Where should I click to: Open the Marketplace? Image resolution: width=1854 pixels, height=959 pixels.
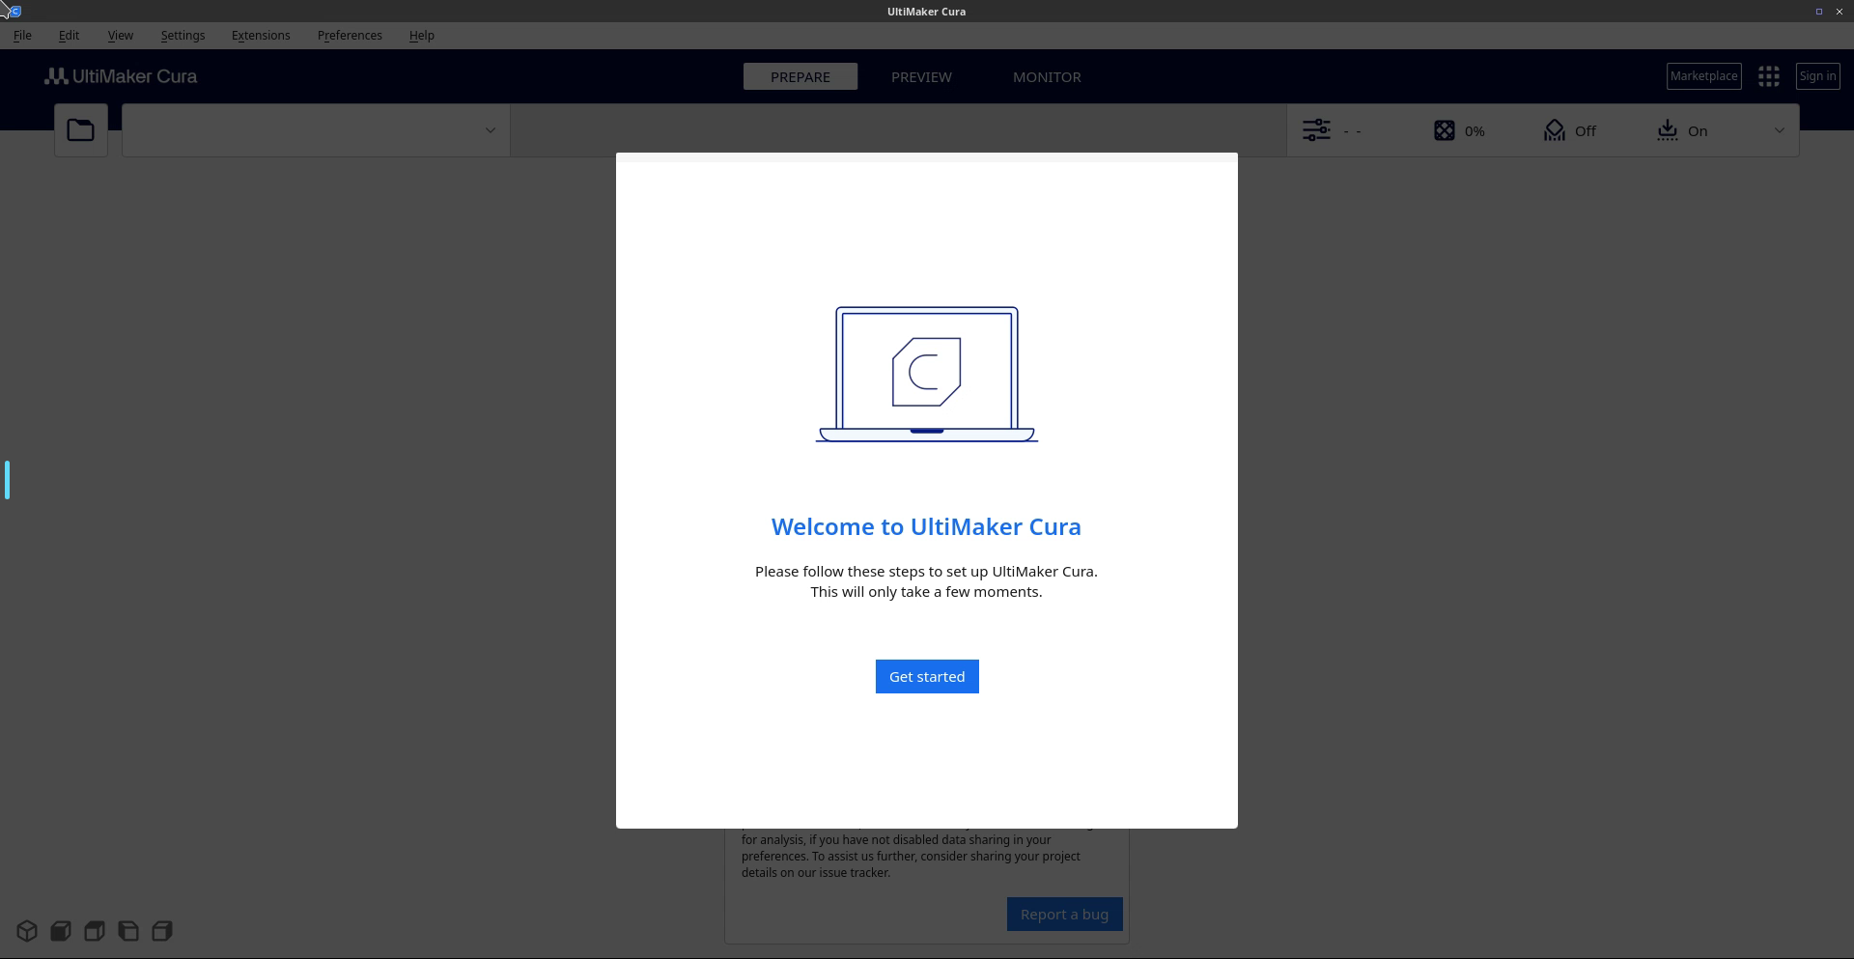[1703, 76]
